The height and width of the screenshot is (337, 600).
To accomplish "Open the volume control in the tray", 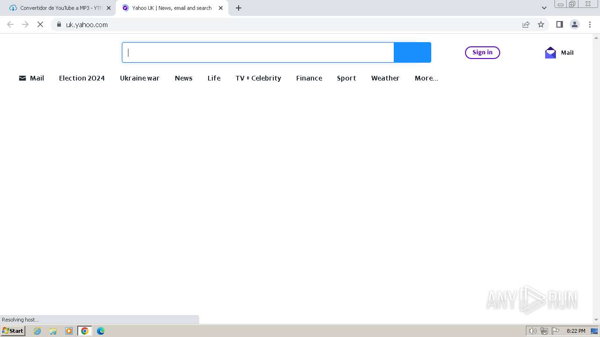I will point(533,331).
